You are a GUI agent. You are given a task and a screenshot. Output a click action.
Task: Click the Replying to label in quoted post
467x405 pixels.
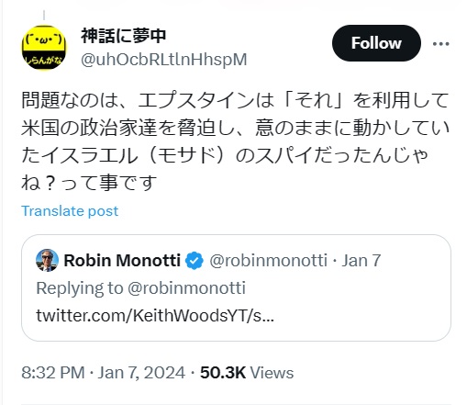(x=80, y=288)
